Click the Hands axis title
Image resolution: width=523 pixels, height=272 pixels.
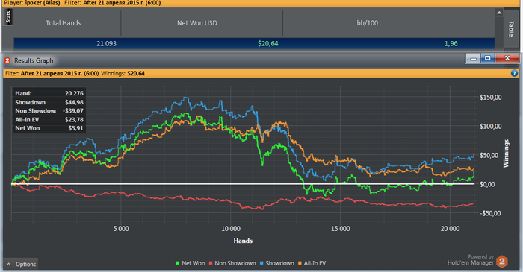243,241
